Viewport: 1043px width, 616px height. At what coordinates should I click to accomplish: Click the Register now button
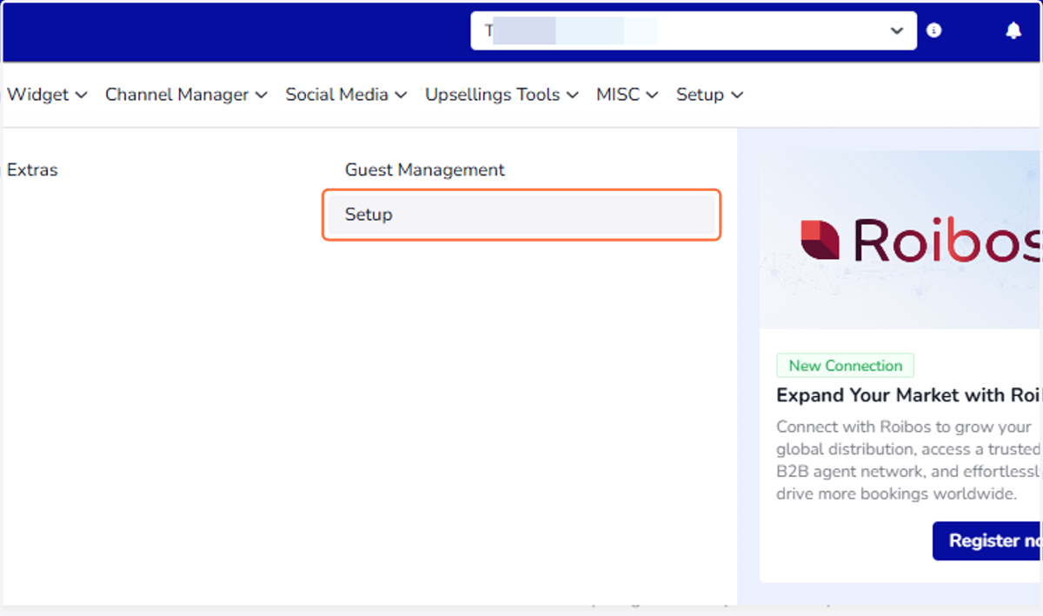[x=988, y=540]
